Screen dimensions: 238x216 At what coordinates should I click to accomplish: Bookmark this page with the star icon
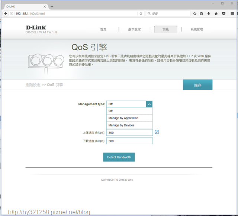[x=195, y=14]
